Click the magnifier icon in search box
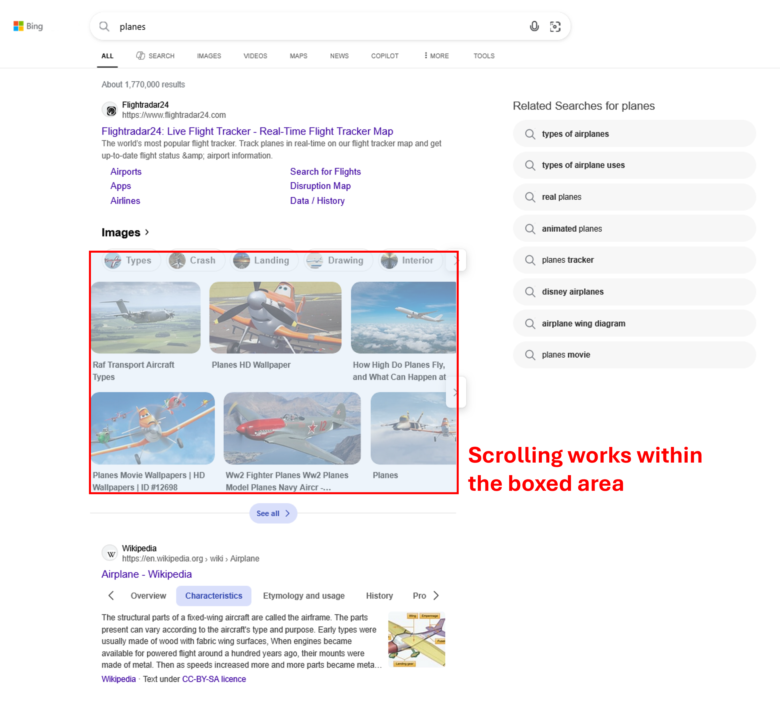This screenshot has width=780, height=705. coord(104,26)
